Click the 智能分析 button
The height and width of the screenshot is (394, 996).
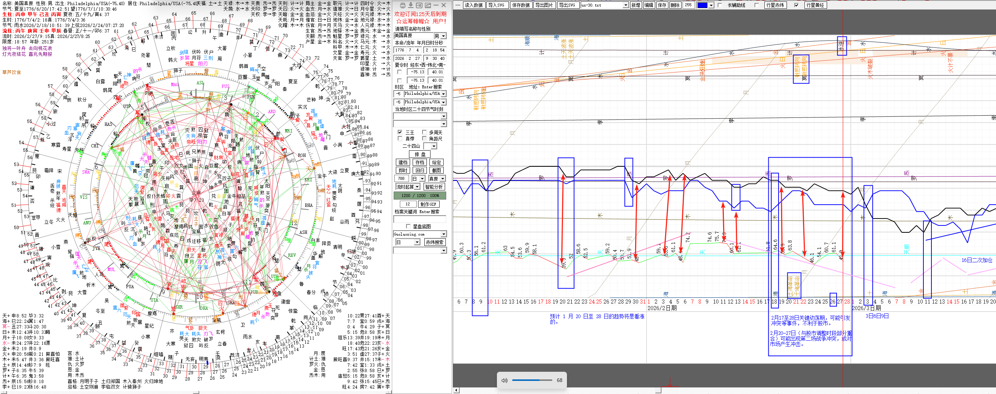click(x=434, y=187)
